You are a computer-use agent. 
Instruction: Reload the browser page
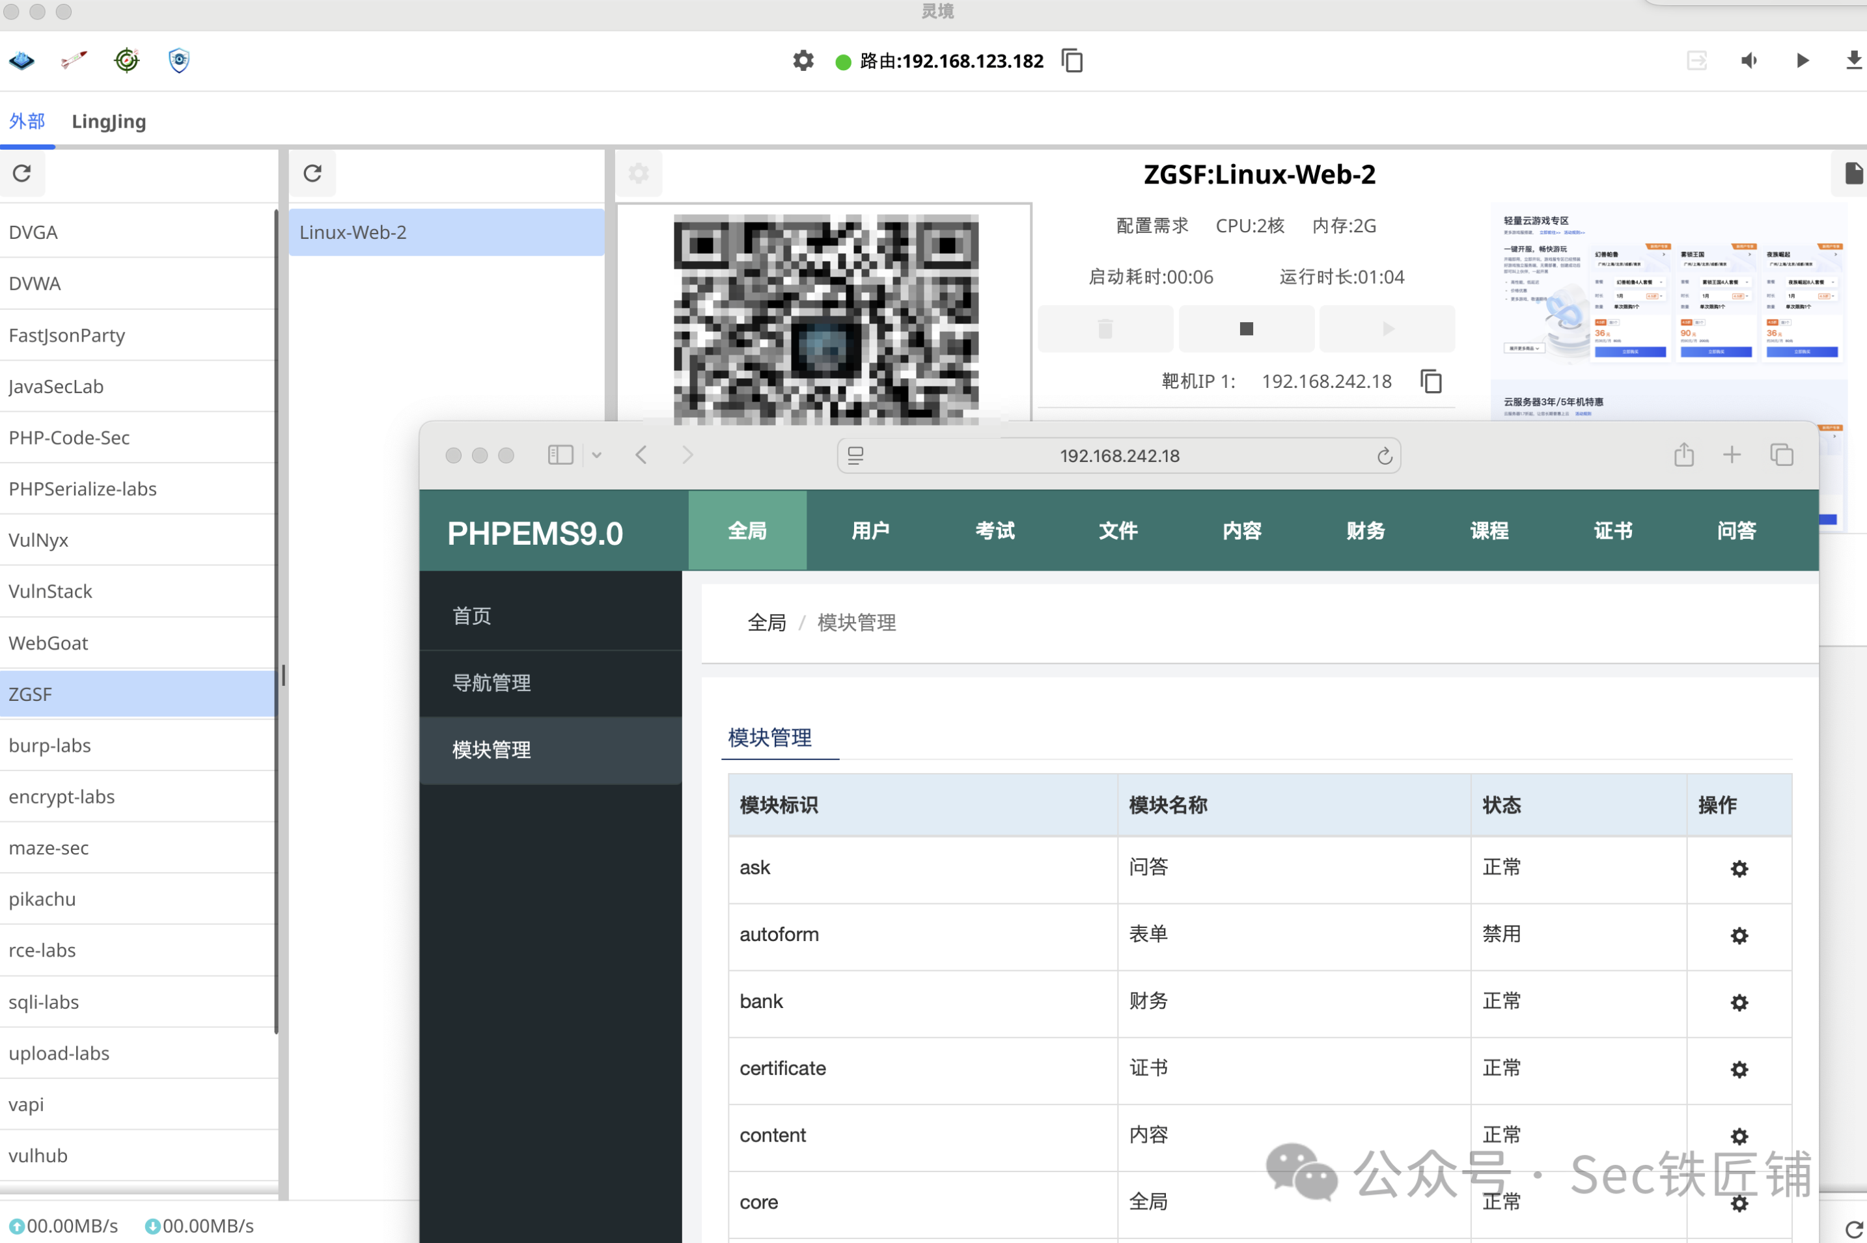(x=1384, y=456)
